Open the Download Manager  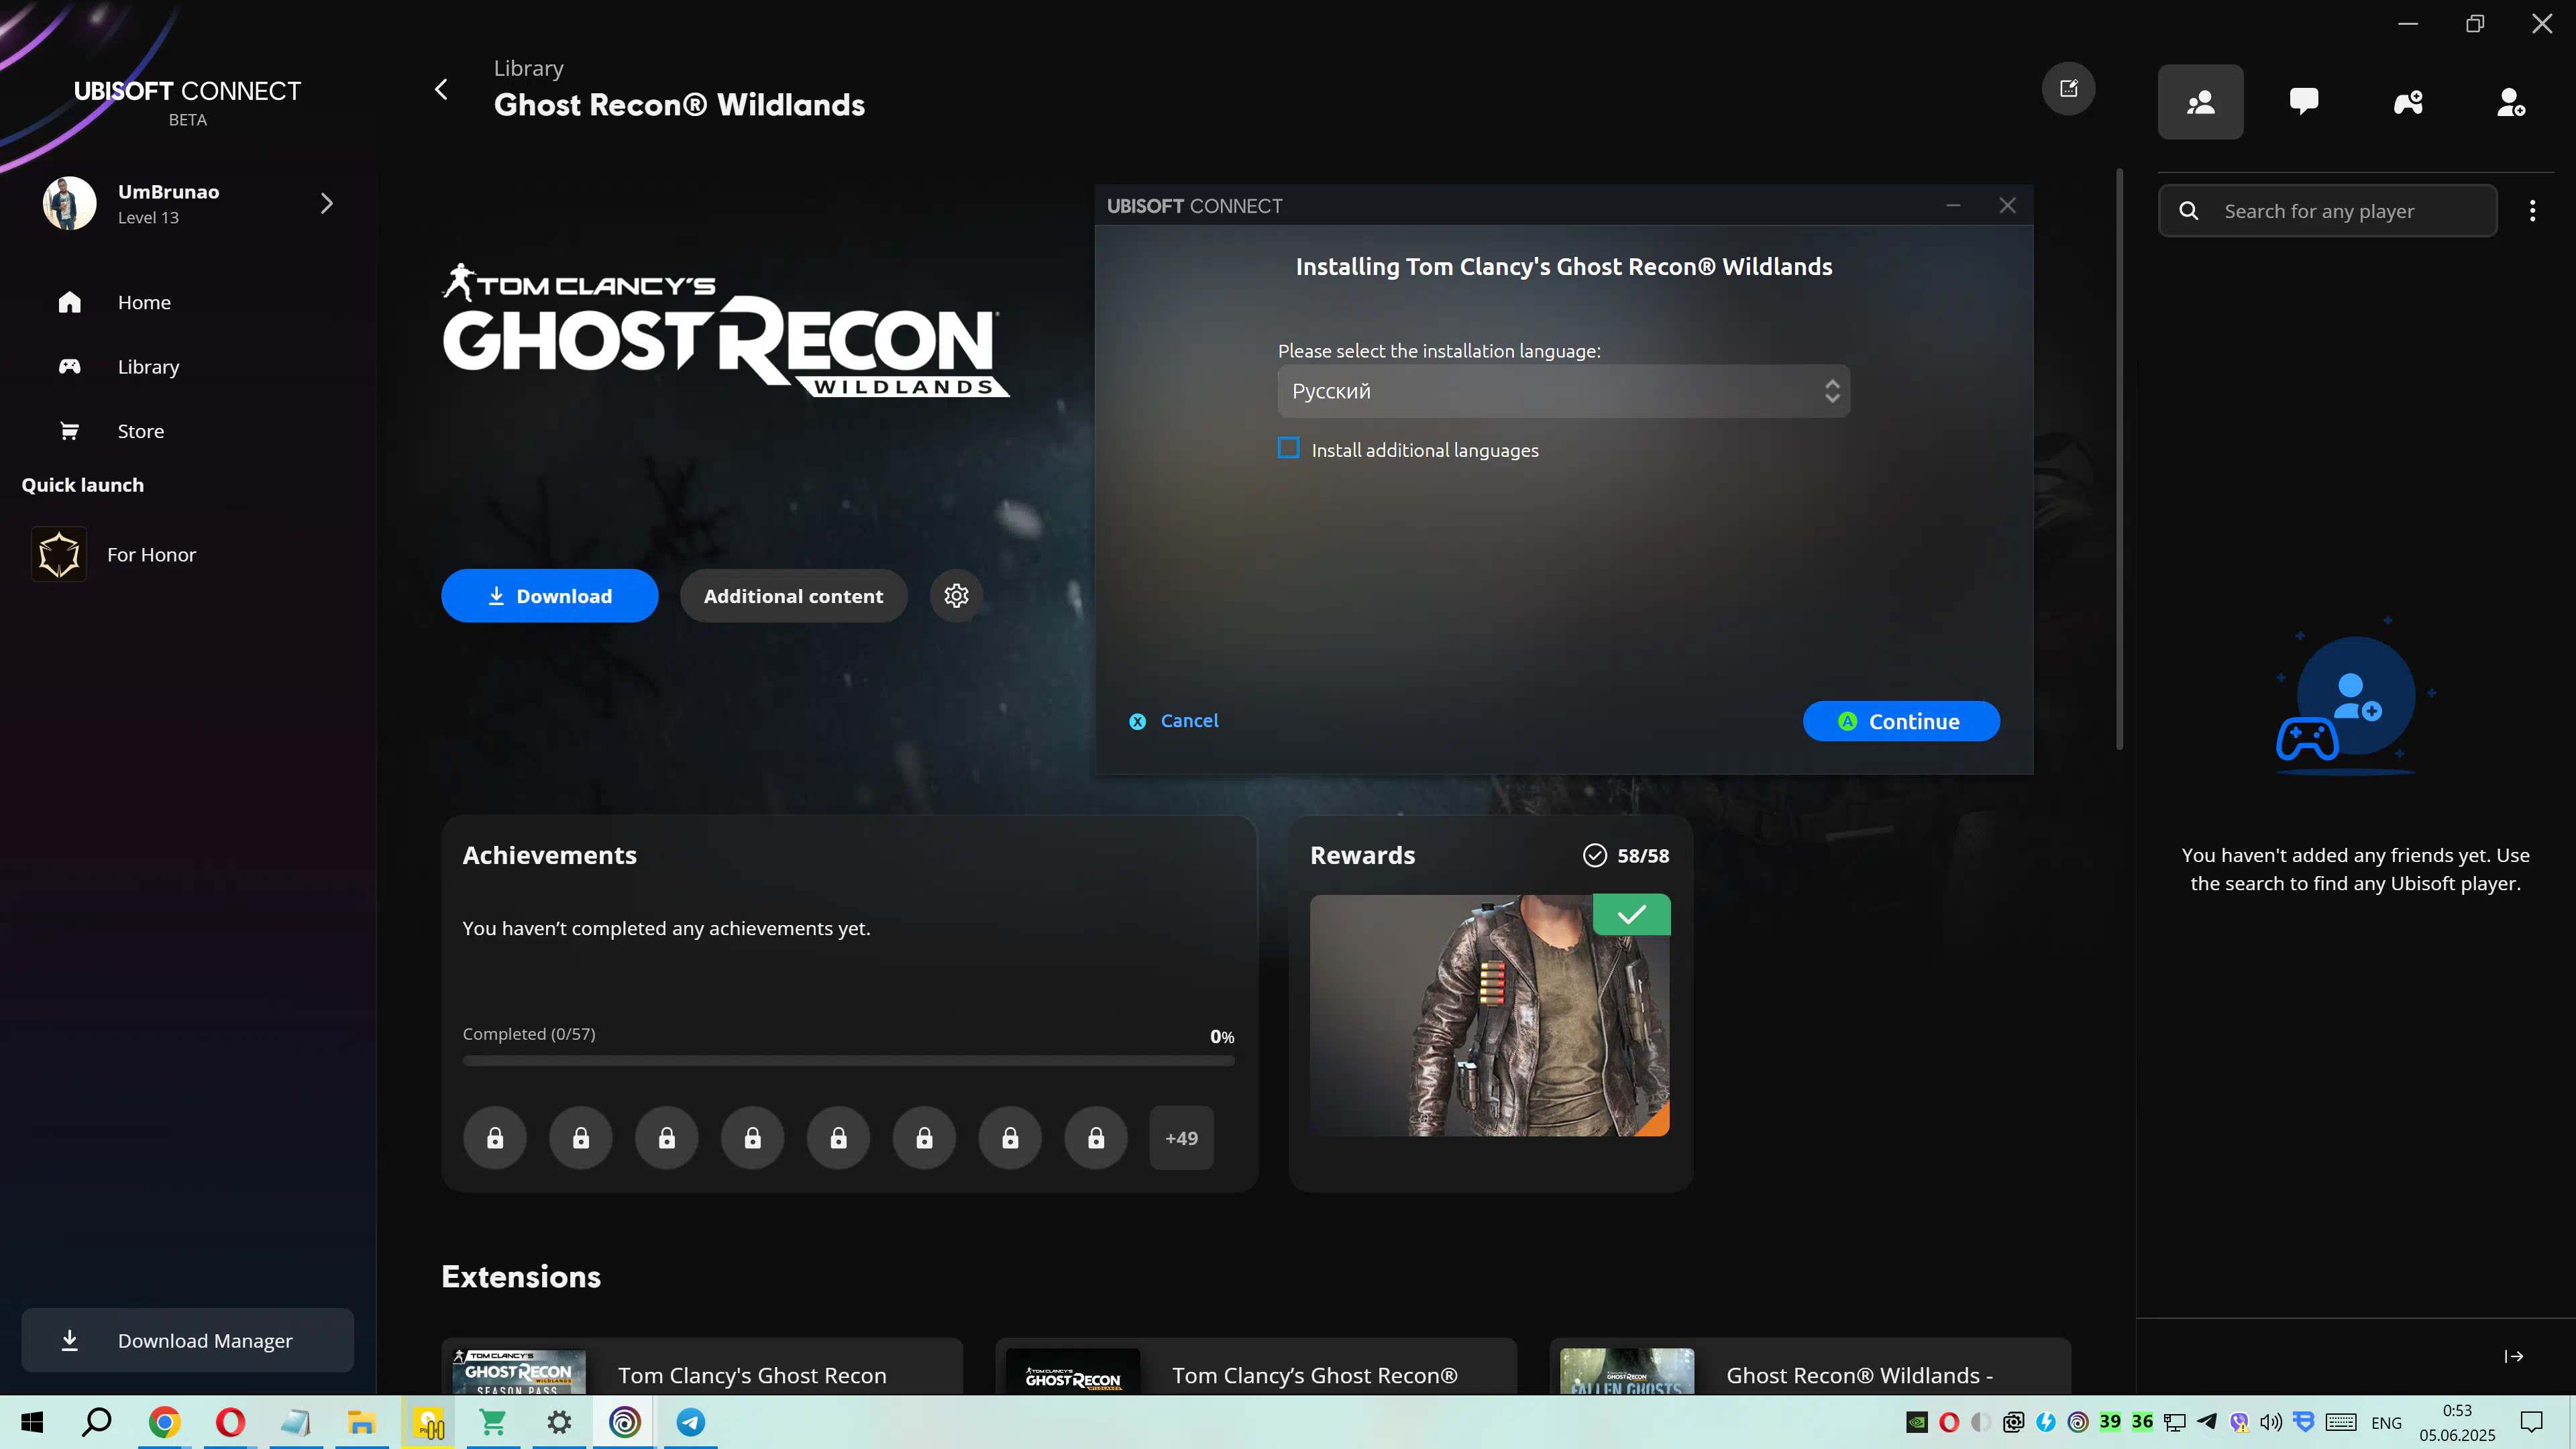tap(187, 1341)
